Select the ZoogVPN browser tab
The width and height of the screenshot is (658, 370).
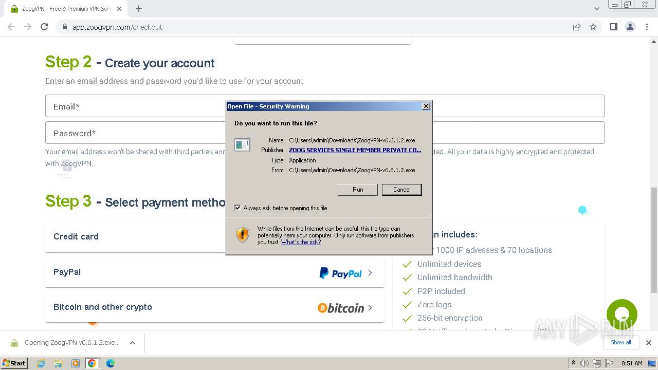tap(66, 9)
